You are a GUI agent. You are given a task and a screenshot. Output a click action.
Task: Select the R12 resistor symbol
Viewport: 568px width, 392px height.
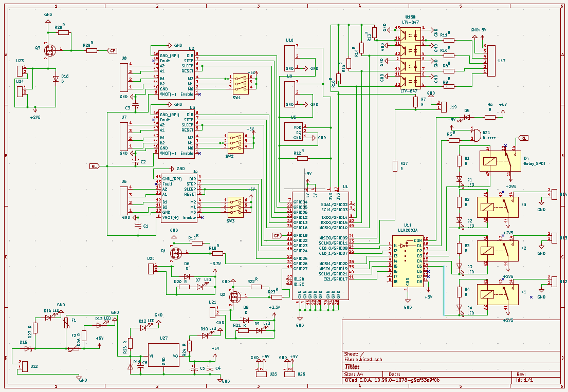(x=302, y=158)
